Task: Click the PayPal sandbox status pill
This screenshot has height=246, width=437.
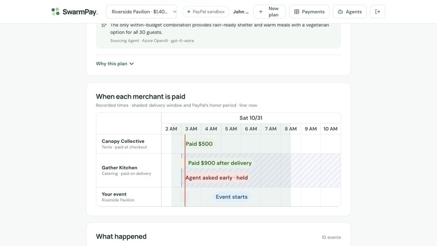Action: pos(206,12)
